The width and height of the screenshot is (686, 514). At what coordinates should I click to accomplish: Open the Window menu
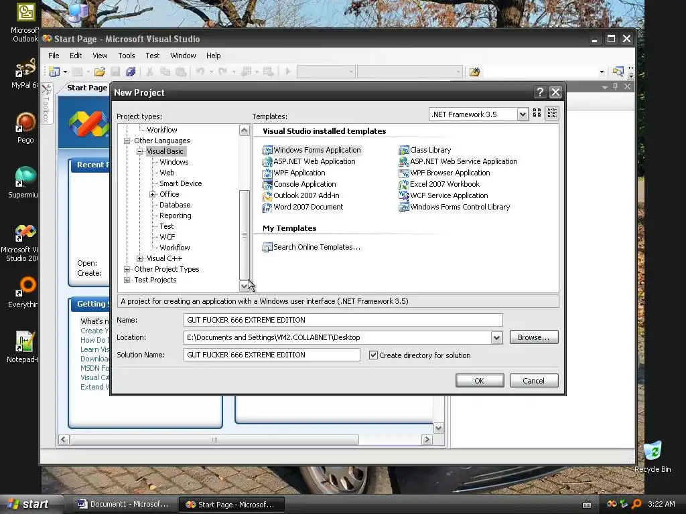point(183,56)
